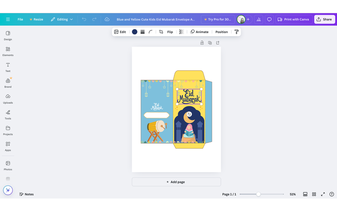Open the 51% zoom level dropdown
Screen dimensions: 337x224
click(293, 194)
